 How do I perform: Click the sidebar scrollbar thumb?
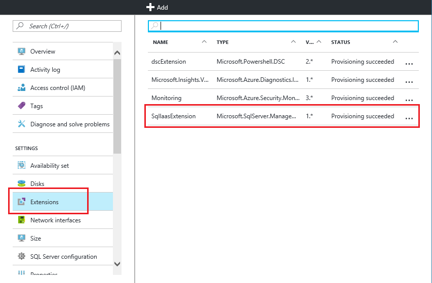click(117, 106)
